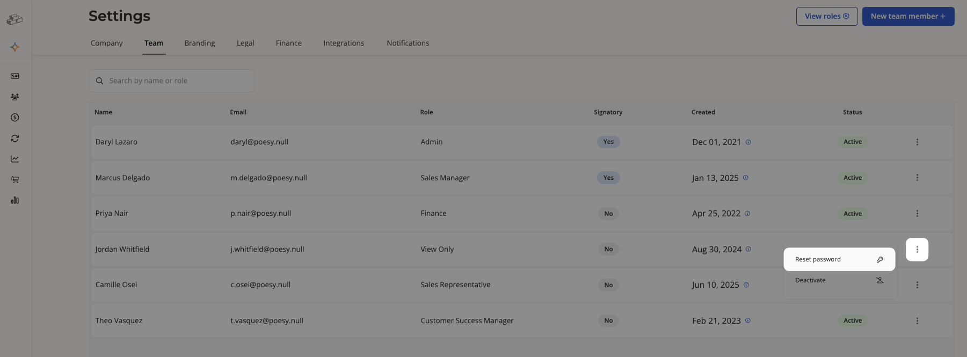This screenshot has width=967, height=357.
Task: Click Marcus Delgado's Yes signatory badge
Action: click(x=608, y=178)
